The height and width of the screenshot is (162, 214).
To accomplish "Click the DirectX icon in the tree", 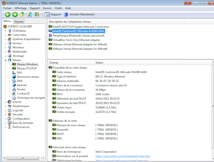I will (x=10, y=102).
